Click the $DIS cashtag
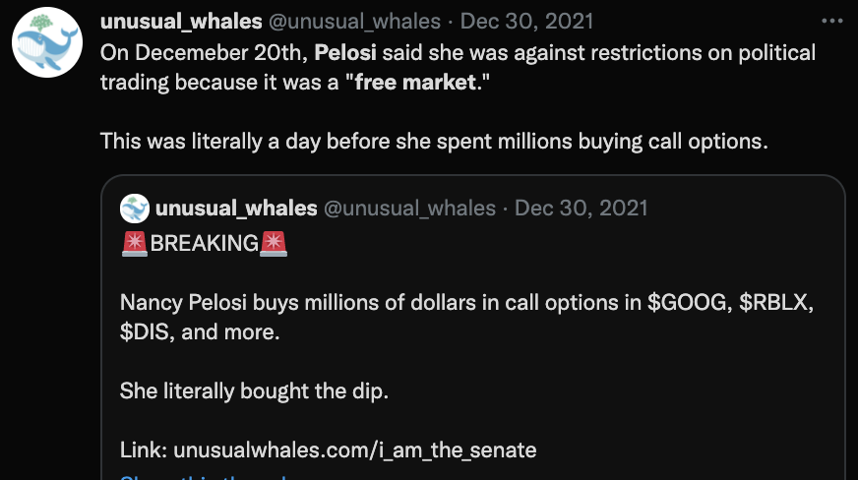This screenshot has height=480, width=858. (x=145, y=331)
